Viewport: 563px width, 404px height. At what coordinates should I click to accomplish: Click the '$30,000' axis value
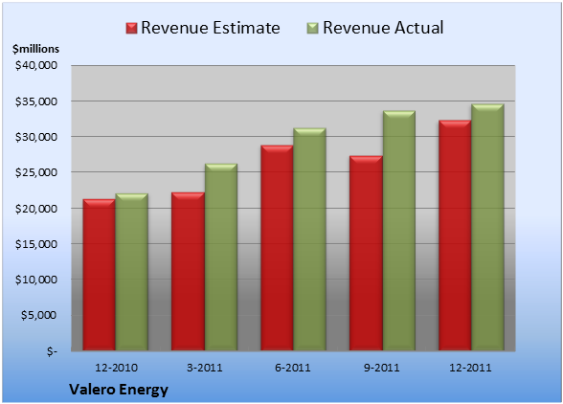(36, 137)
